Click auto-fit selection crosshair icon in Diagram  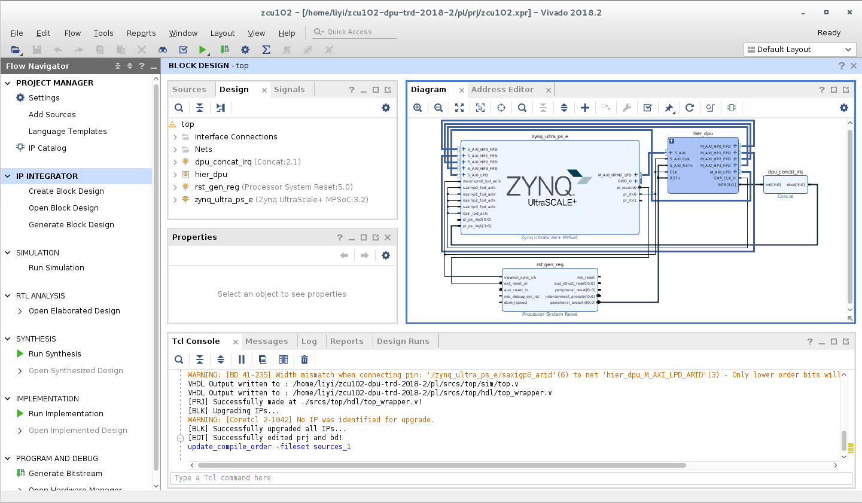click(501, 108)
